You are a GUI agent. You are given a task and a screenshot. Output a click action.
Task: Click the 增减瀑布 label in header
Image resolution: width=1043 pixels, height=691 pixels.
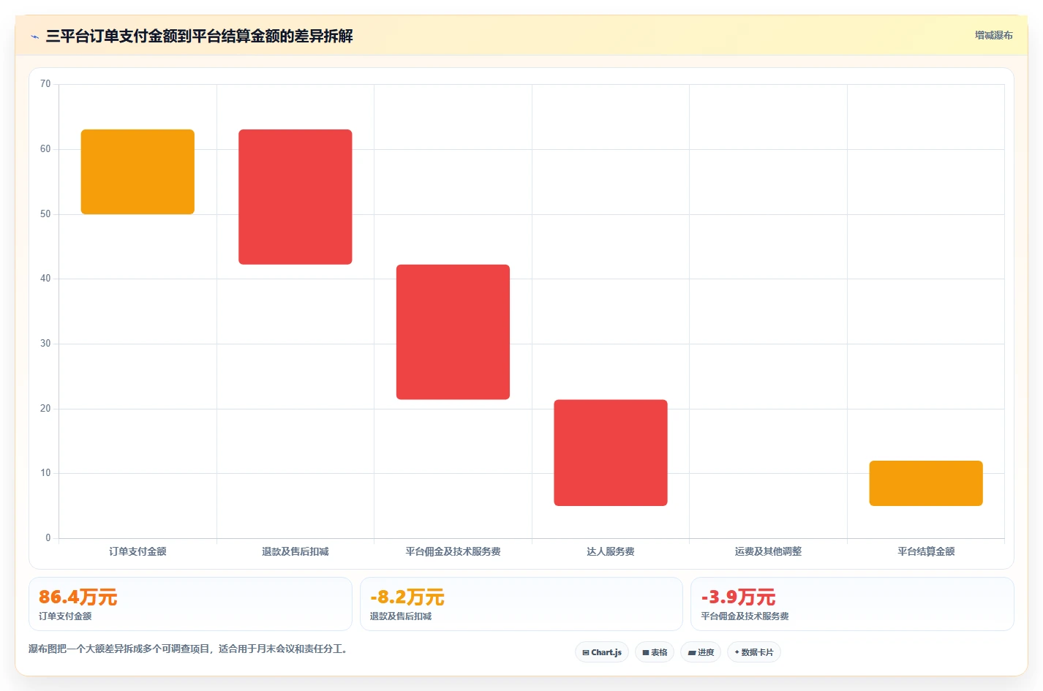click(x=993, y=35)
